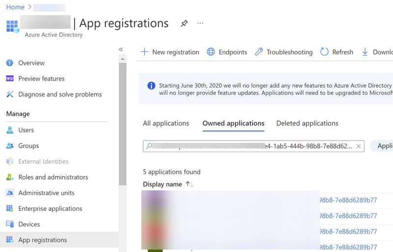The image size is (393, 252).
Task: Open the Devices menu item
Action: click(29, 224)
